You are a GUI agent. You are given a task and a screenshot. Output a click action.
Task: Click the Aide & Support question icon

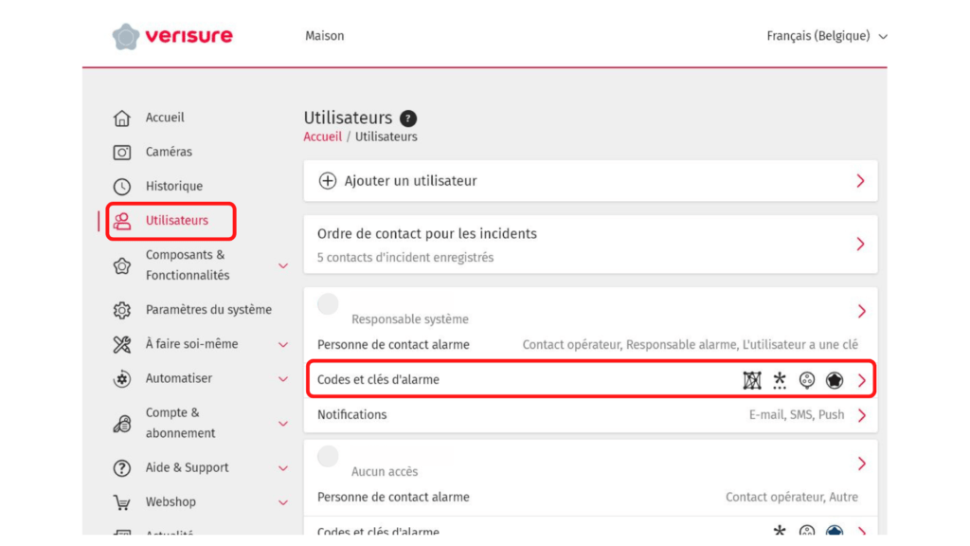point(122,468)
